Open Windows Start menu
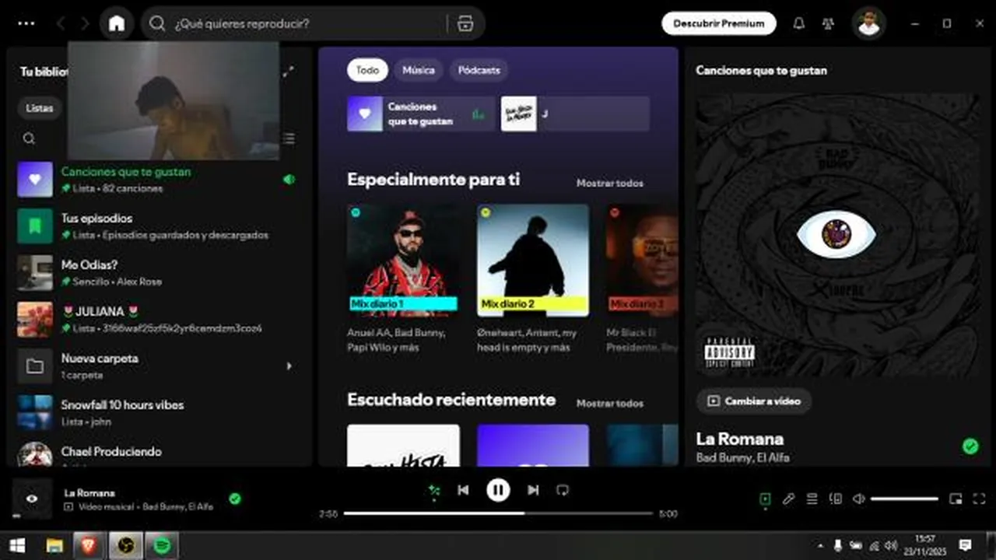The width and height of the screenshot is (996, 560). 17,546
